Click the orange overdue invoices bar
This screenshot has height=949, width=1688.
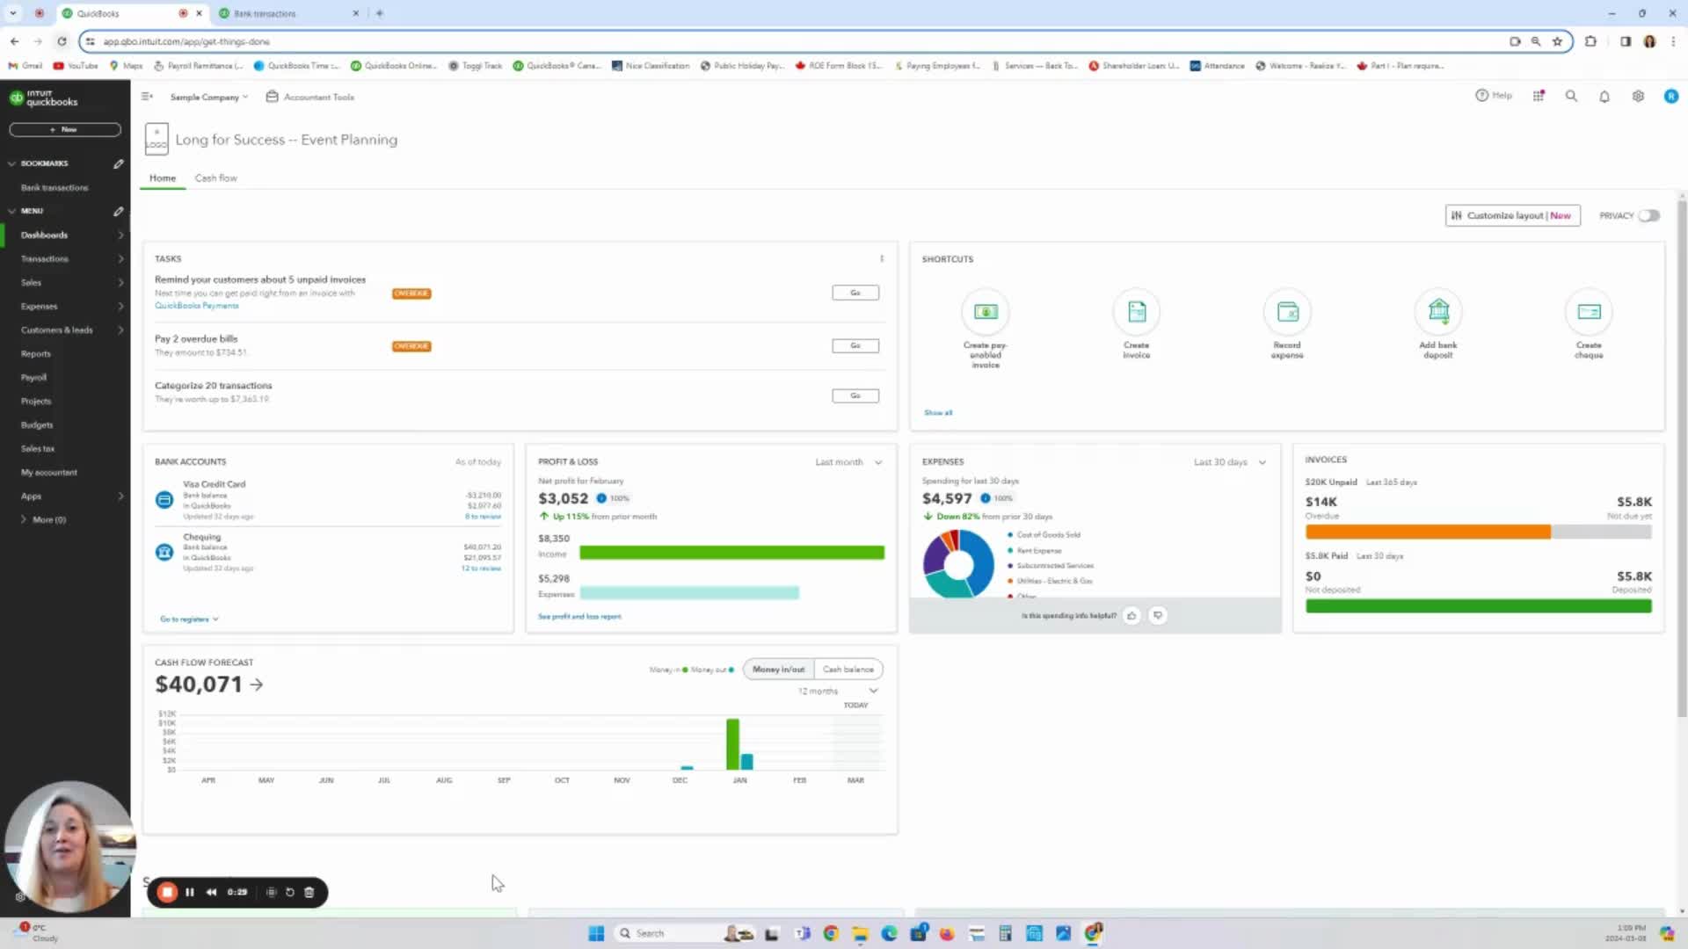click(1428, 532)
